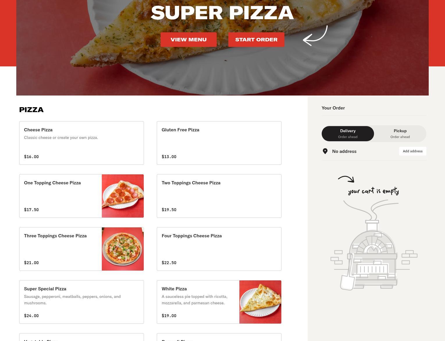Click the pizza oven empty cart illustration
Screen dimensions: 445x341
[x=374, y=245]
